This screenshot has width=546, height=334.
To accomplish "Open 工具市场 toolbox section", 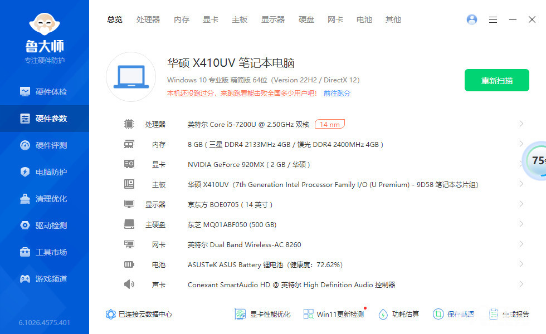I will 45,252.
